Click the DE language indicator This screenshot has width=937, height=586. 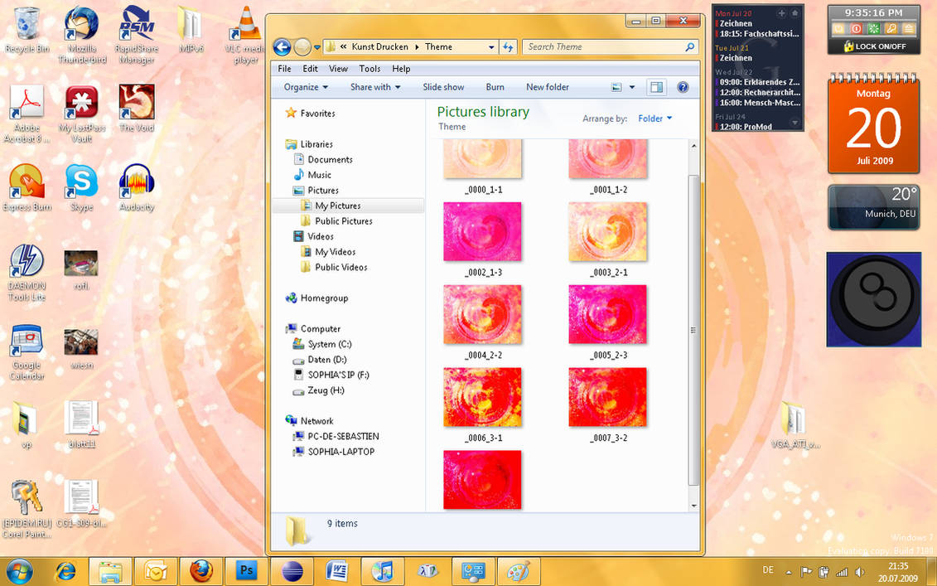769,570
